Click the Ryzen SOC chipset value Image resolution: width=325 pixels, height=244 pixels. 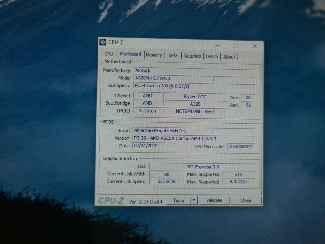coord(195,97)
